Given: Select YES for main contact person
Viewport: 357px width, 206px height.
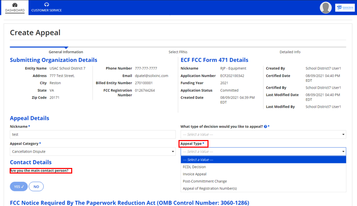Looking at the screenshot, I should [x=19, y=187].
